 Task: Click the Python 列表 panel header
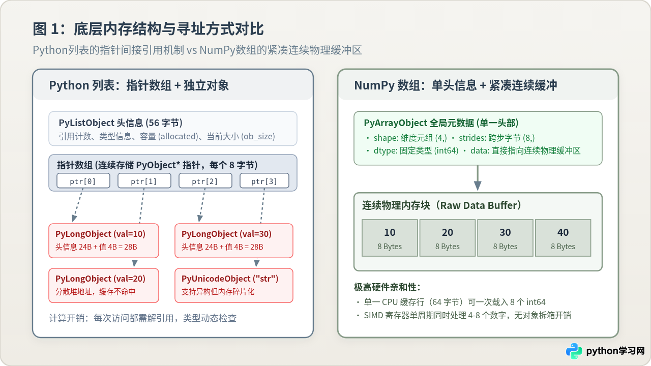click(x=173, y=85)
